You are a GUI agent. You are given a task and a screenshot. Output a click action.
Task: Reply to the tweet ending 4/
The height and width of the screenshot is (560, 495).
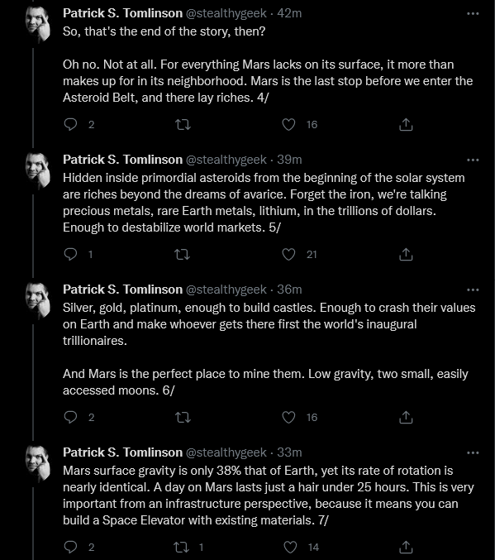pos(70,124)
